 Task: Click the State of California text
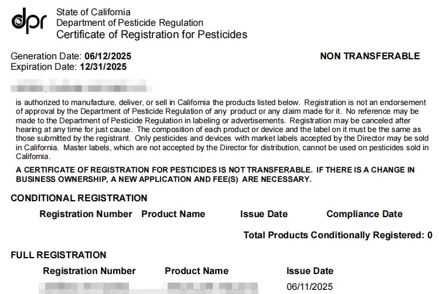93,12
